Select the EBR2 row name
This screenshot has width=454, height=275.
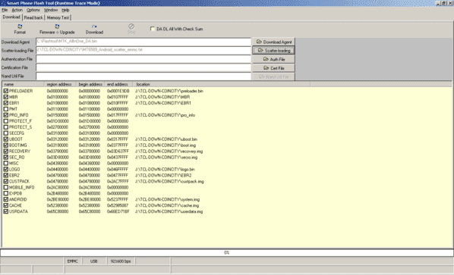(14, 175)
